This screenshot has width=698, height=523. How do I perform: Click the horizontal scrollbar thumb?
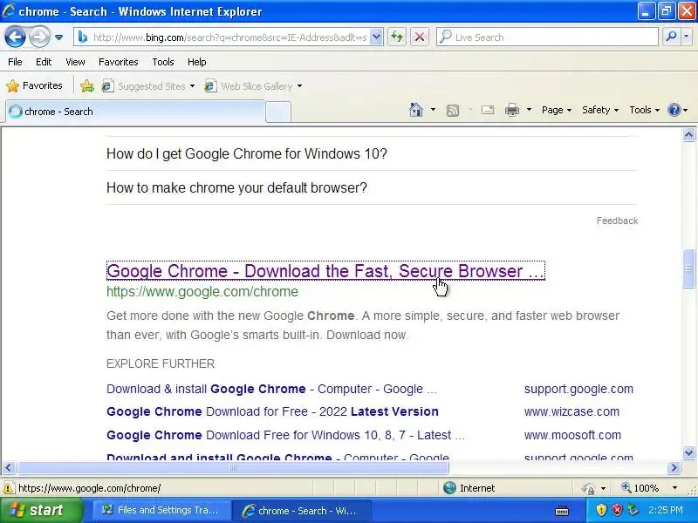[232, 467]
